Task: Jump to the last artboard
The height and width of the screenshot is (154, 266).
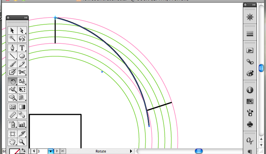Action: (63, 151)
